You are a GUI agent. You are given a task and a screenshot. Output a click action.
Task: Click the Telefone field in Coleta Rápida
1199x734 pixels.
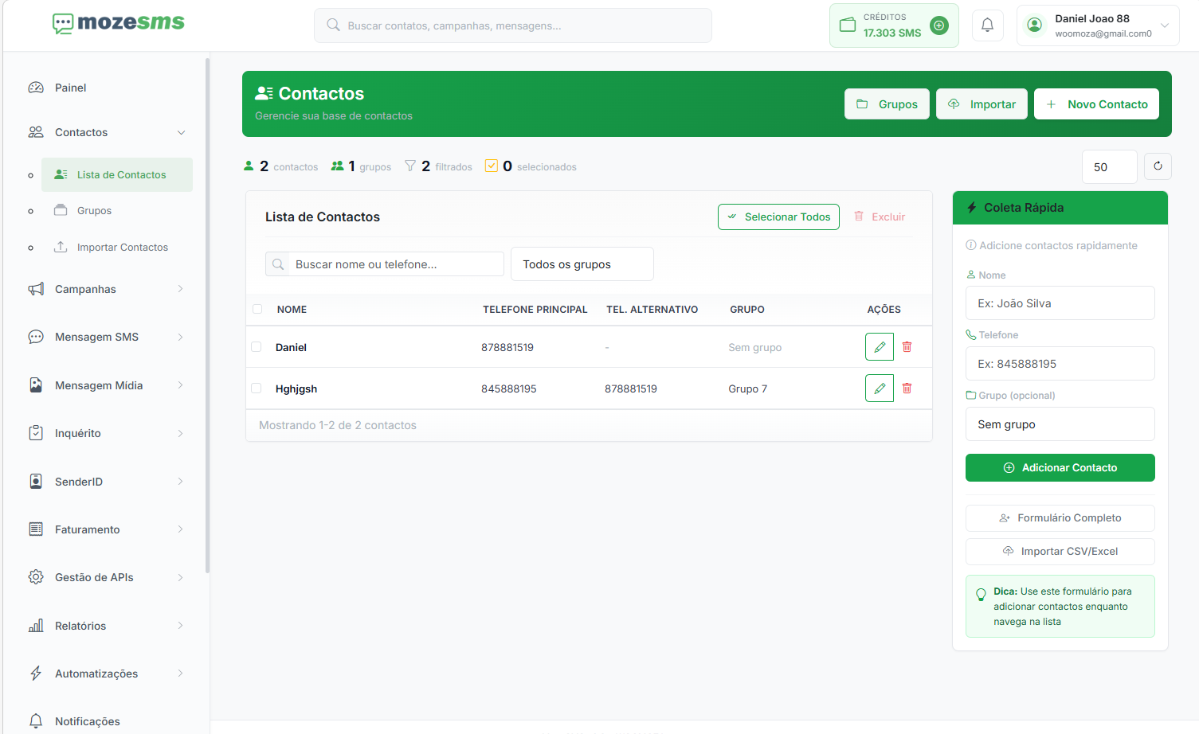click(x=1060, y=364)
